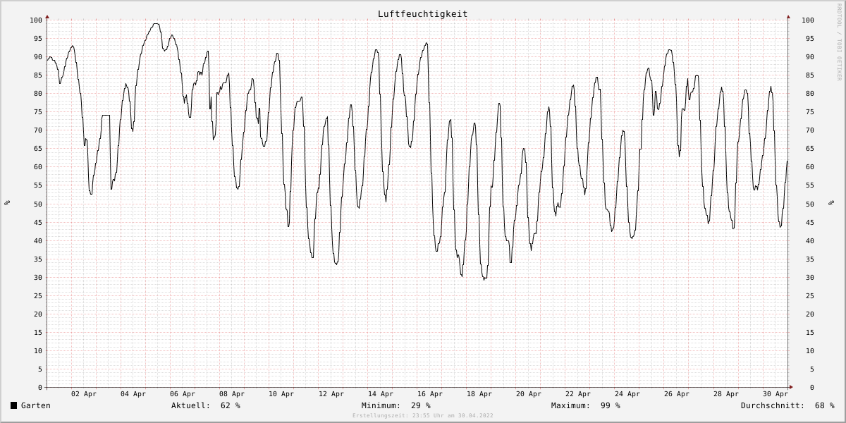The image size is (846, 423).
Task: Click the left y-axis 50 label
Action: click(38, 204)
